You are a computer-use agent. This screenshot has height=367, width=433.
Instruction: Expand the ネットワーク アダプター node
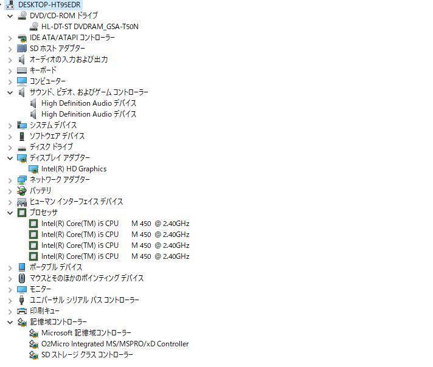pyautogui.click(x=10, y=180)
